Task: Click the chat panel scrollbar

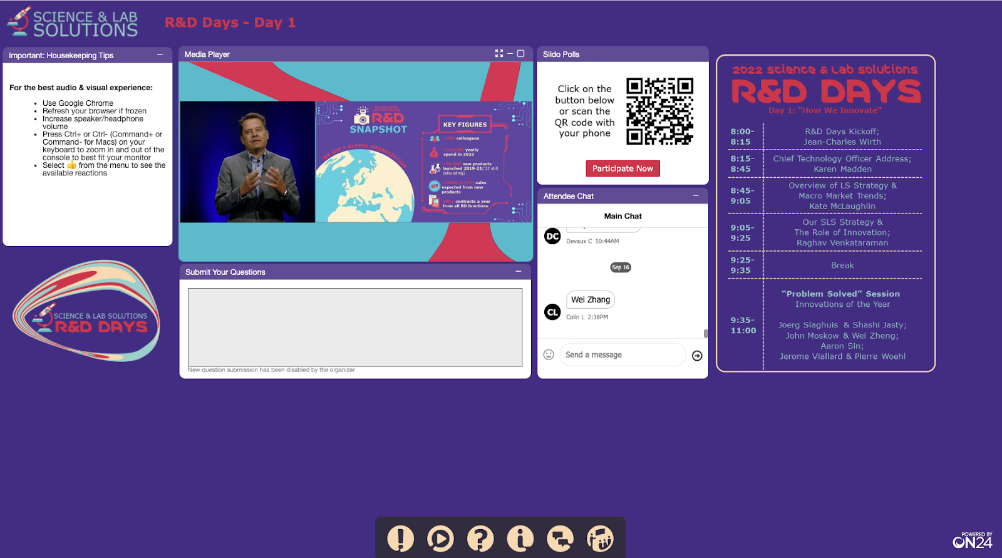Action: point(706,334)
